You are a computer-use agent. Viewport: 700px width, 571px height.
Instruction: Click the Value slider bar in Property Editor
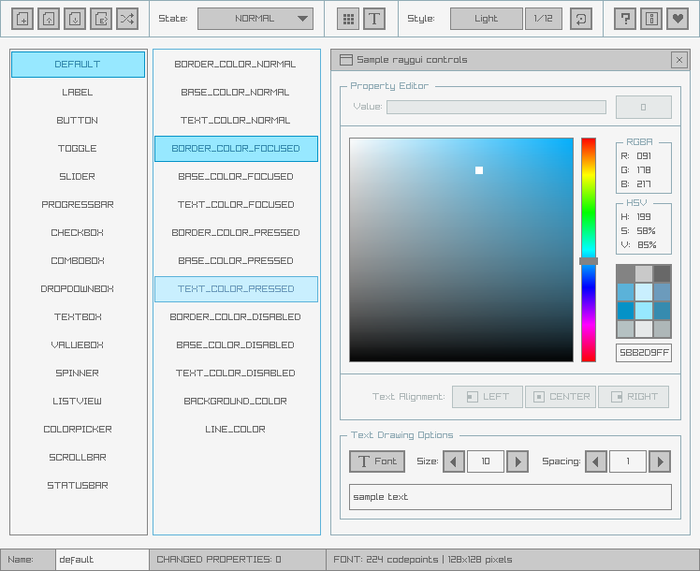(496, 107)
